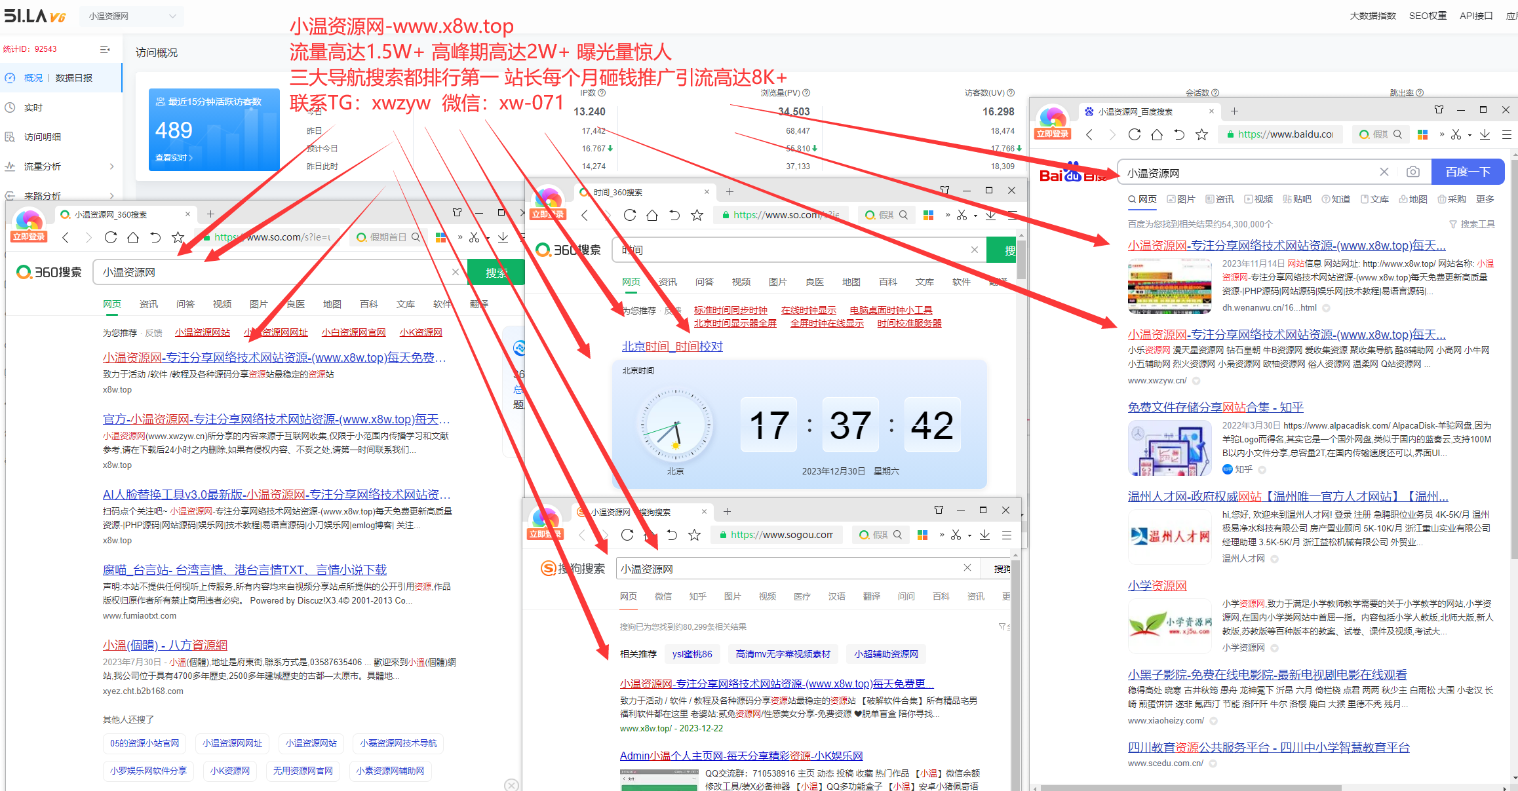Click the 立即登录 avatar in the Baidu browser
The image size is (1518, 791).
1053,123
